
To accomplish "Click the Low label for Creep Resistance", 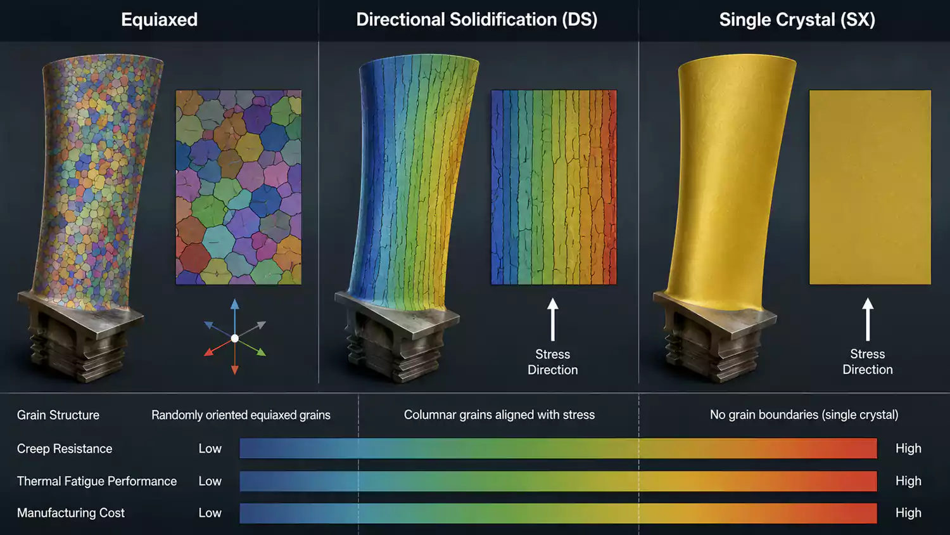I will [x=210, y=449].
